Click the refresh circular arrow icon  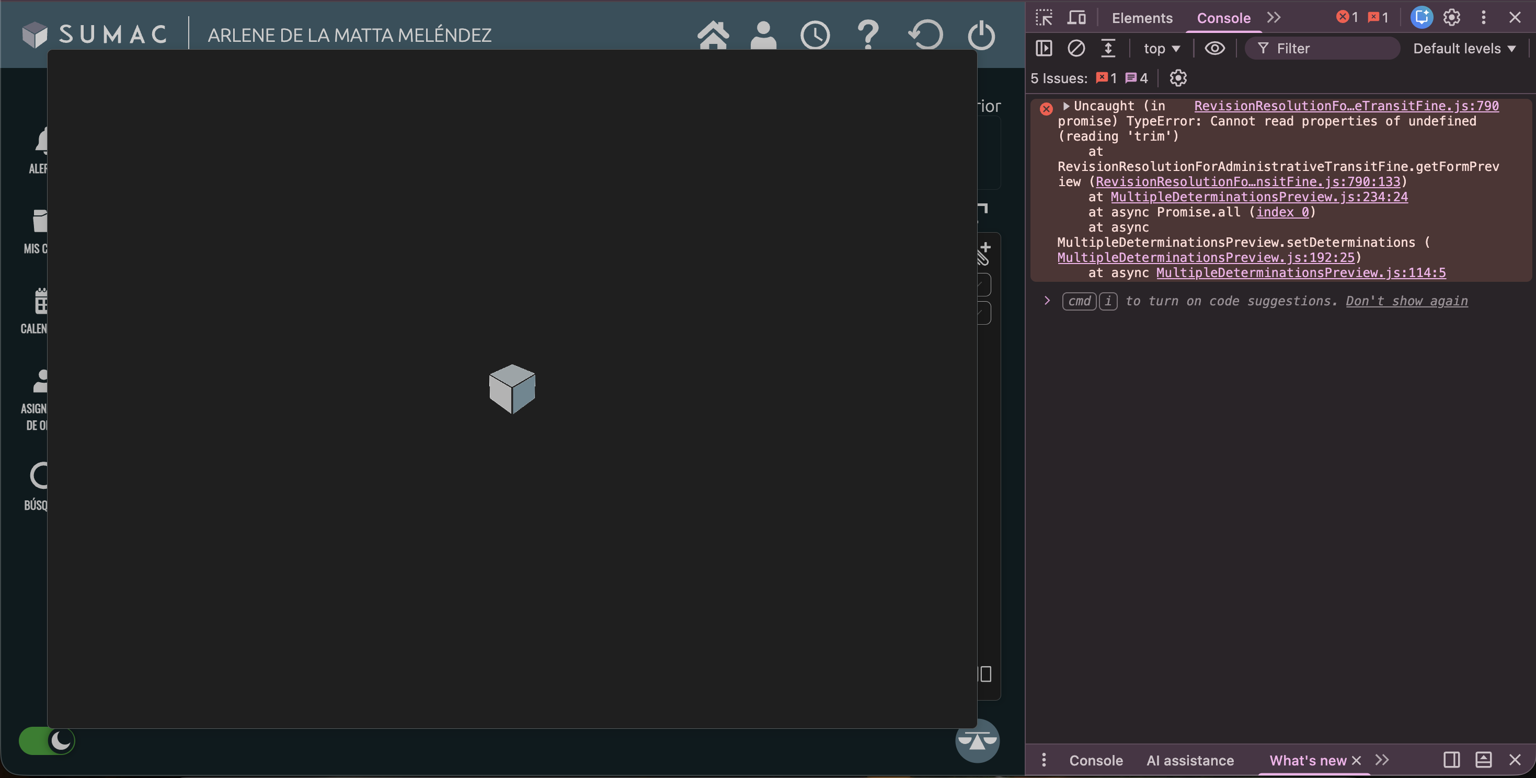pyautogui.click(x=926, y=35)
